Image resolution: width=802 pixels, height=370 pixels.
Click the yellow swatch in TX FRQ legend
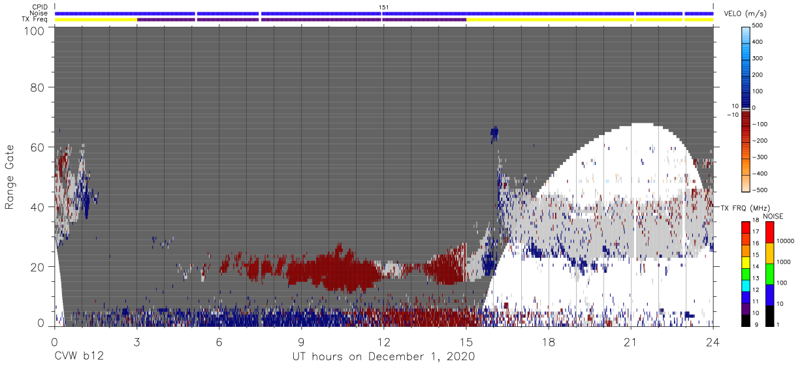click(746, 262)
